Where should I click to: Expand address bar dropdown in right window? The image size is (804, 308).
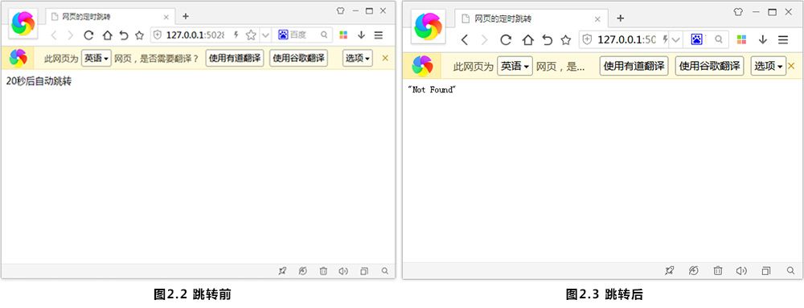pos(676,39)
